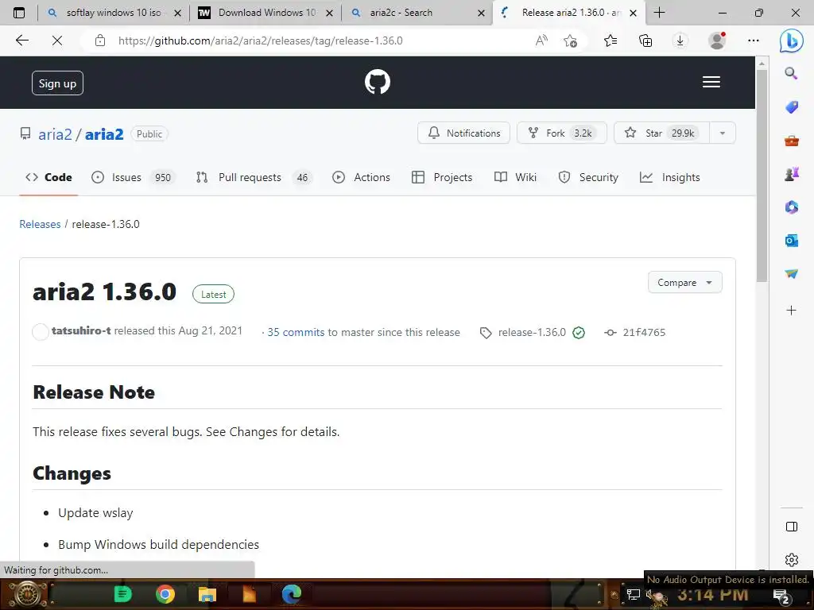Open the sidebar Microsoft 365 icon
This screenshot has height=610, width=814.
[x=791, y=207]
